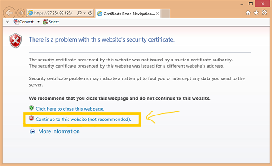The height and width of the screenshot is (166, 272).
Task: Expand More information with the chevron icon
Action: (x=33, y=132)
